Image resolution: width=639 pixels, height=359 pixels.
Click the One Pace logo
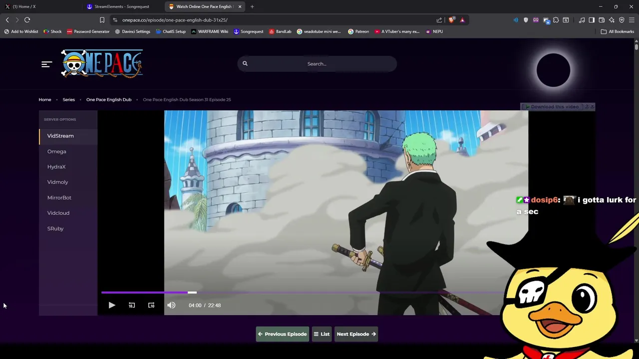(x=102, y=63)
